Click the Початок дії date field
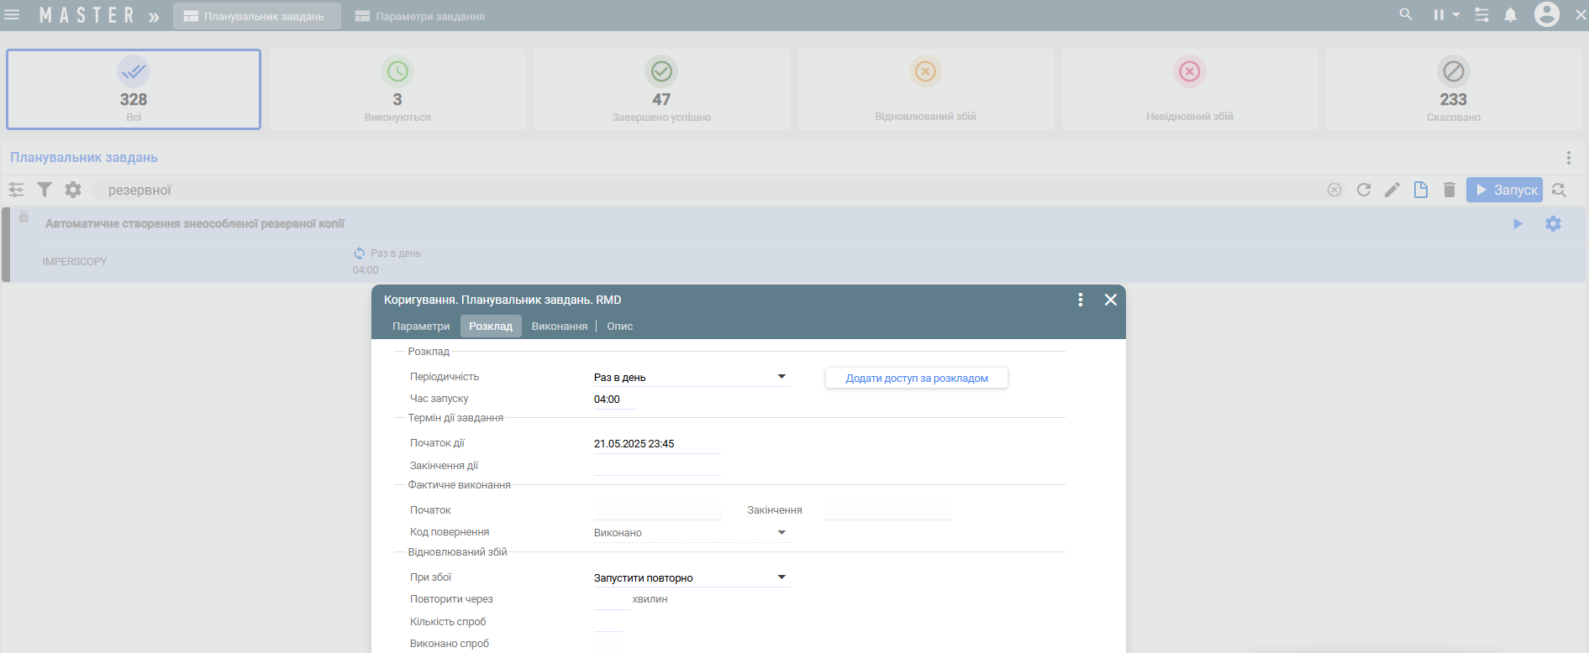The height and width of the screenshot is (653, 1589). (657, 444)
